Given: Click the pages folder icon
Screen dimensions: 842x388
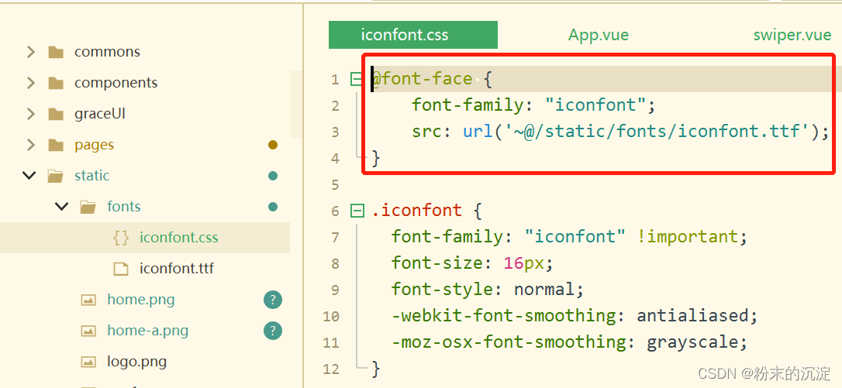Looking at the screenshot, I should pyautogui.click(x=55, y=145).
